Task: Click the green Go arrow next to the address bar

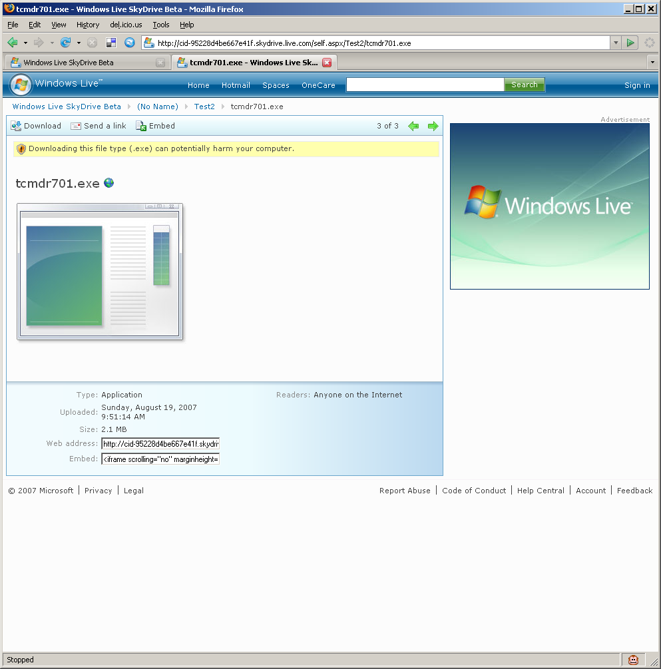Action: point(630,43)
